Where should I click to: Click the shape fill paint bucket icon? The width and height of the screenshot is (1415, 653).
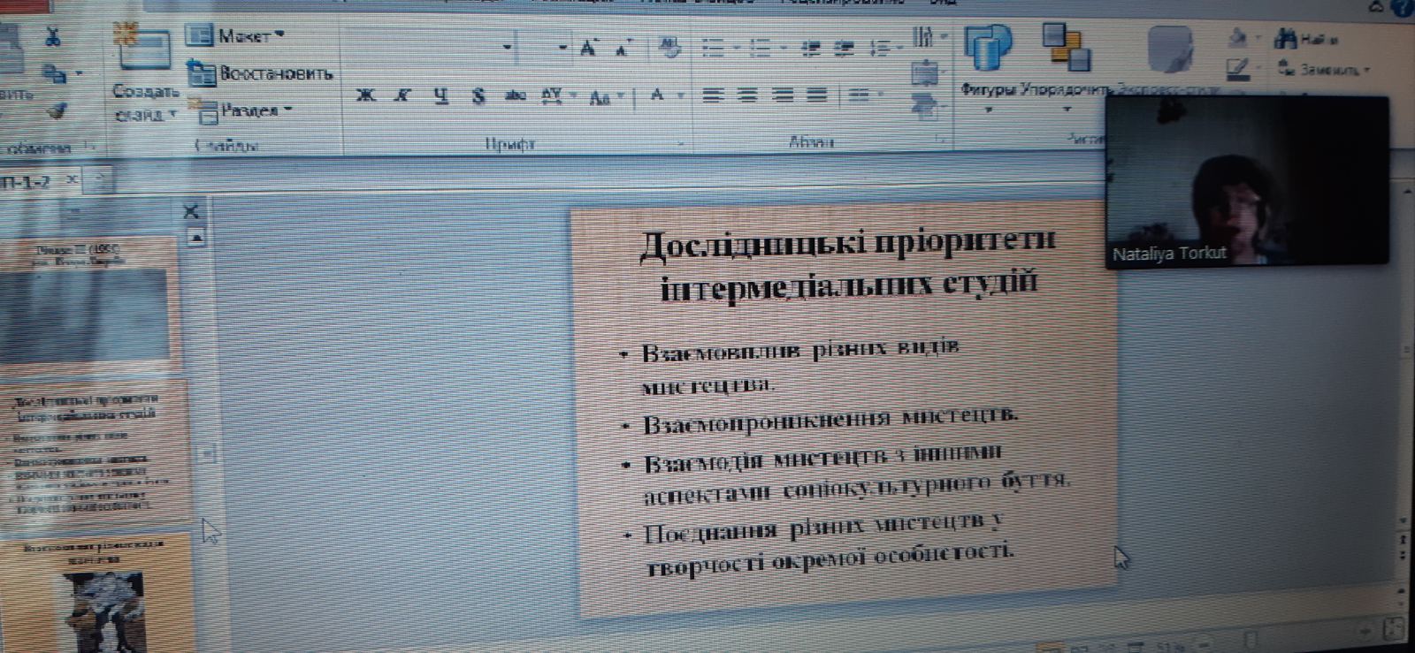tap(1238, 37)
